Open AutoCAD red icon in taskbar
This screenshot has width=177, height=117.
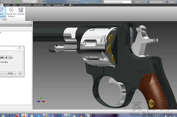pyautogui.click(x=17, y=115)
